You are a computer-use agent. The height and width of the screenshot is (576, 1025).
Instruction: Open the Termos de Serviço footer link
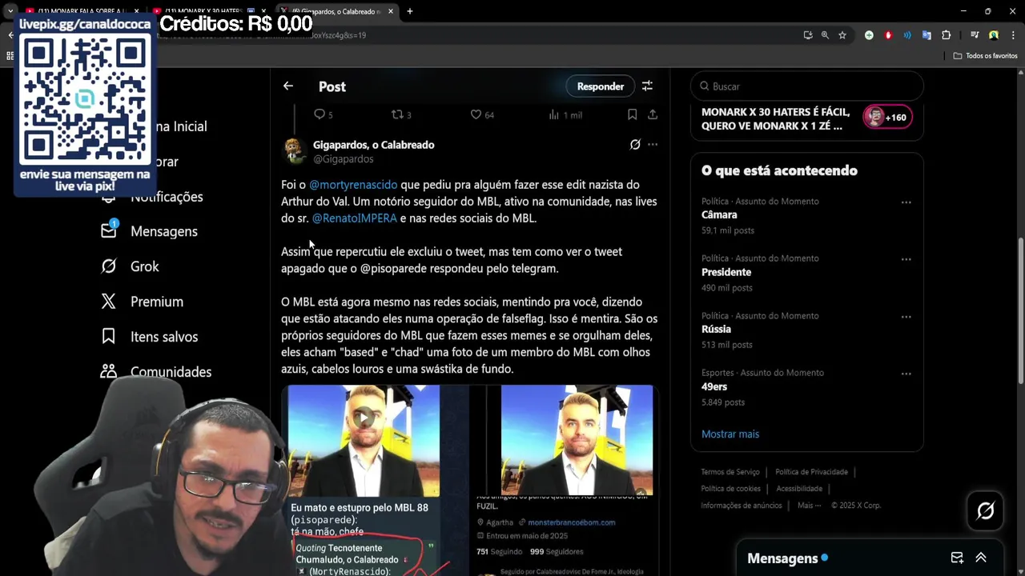click(x=730, y=472)
